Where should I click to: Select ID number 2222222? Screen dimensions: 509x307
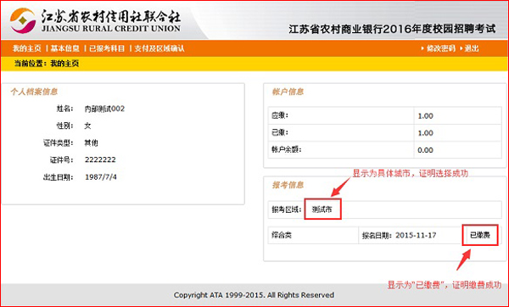[100, 159]
